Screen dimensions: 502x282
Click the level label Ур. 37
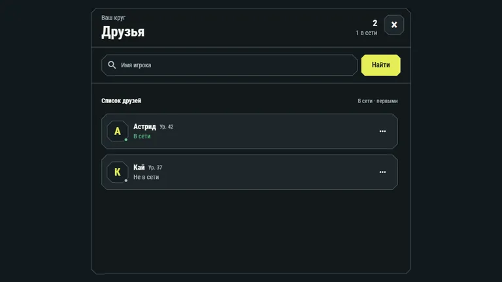point(156,168)
